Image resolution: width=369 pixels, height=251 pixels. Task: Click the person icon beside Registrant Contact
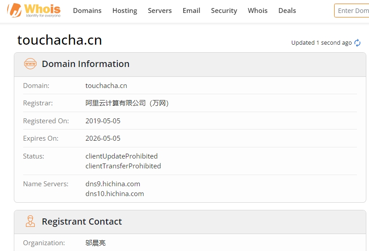30,222
